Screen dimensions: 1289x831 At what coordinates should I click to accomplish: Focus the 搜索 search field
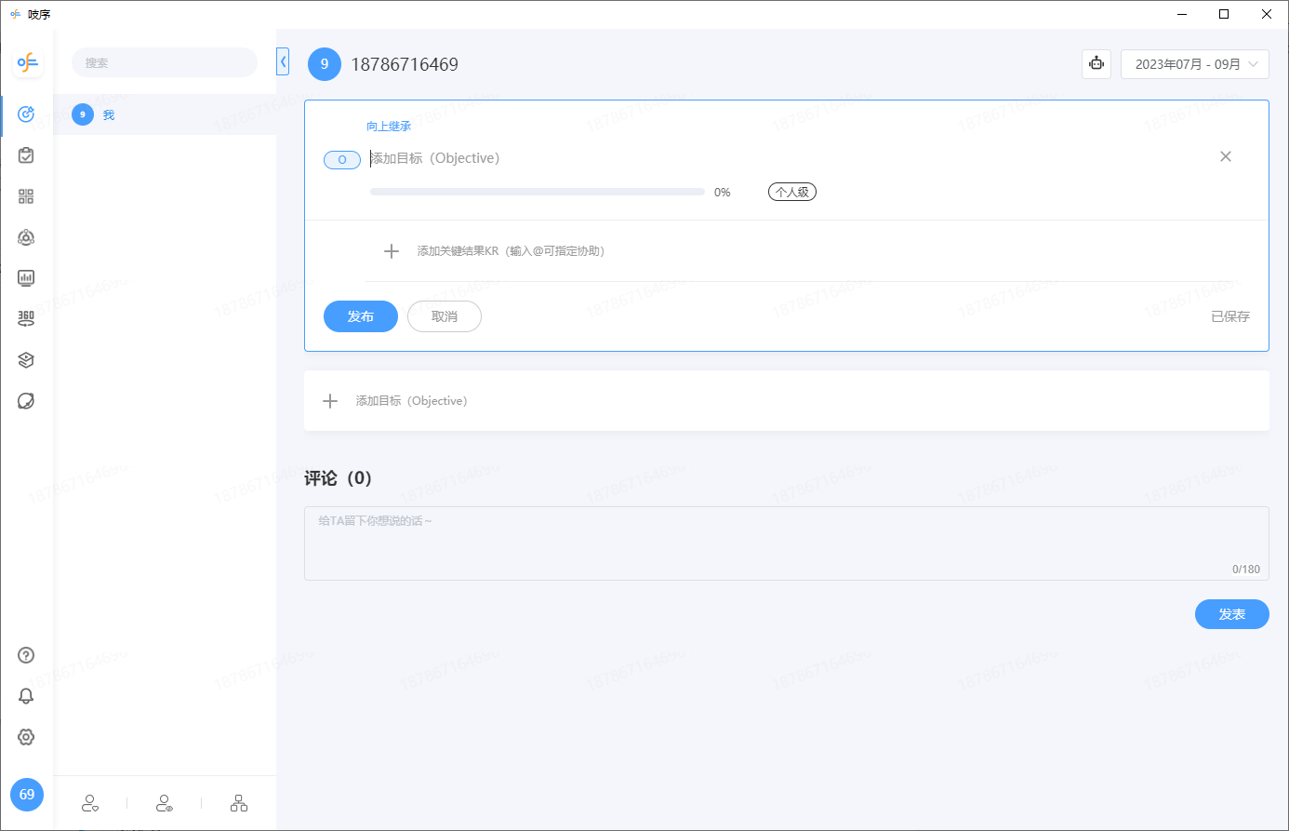point(165,62)
